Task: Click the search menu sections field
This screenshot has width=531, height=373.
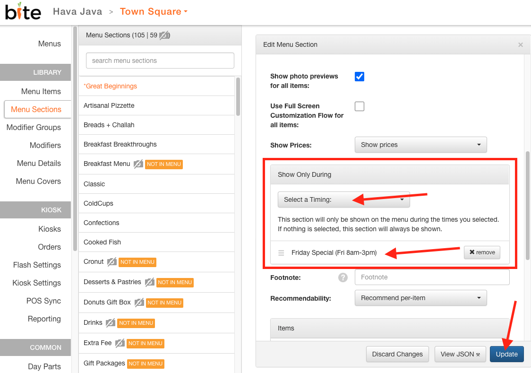Action: coord(160,61)
